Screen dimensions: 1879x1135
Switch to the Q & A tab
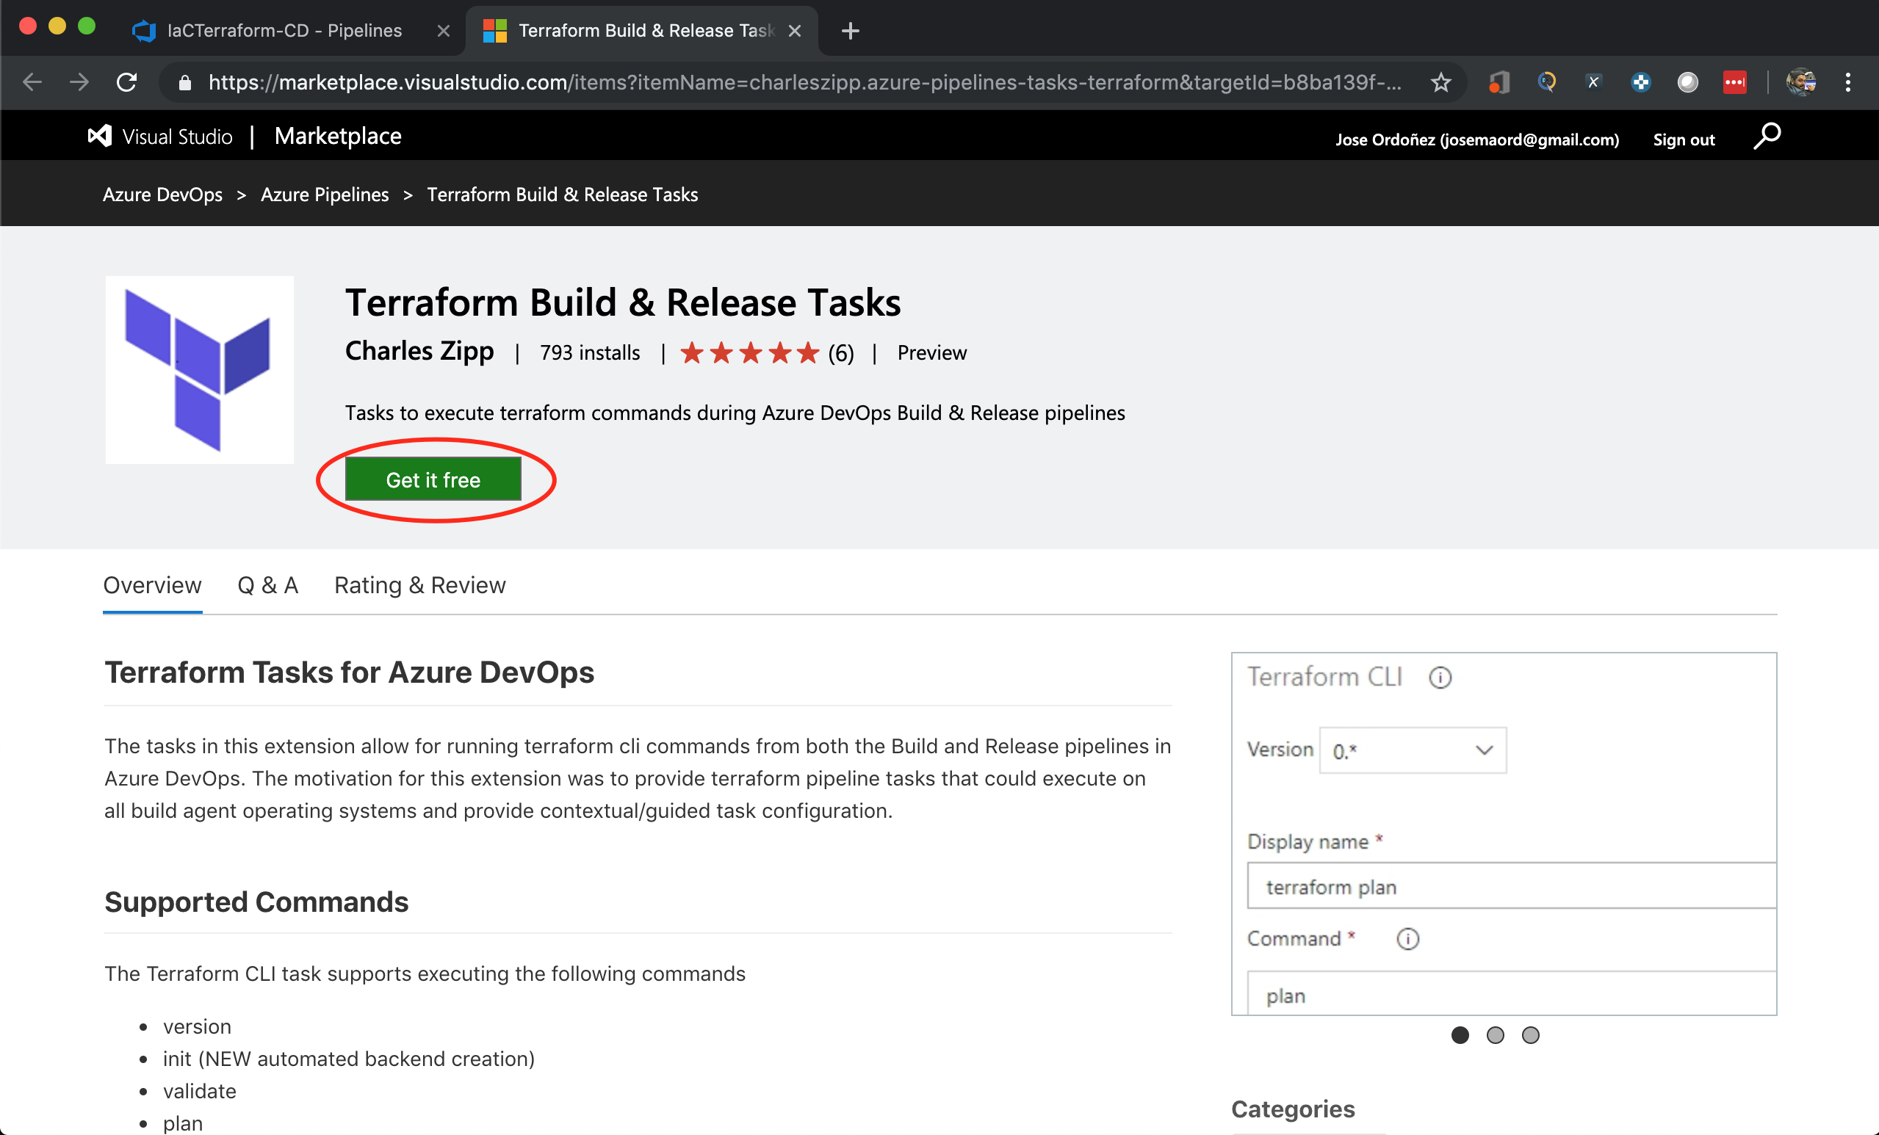point(267,584)
